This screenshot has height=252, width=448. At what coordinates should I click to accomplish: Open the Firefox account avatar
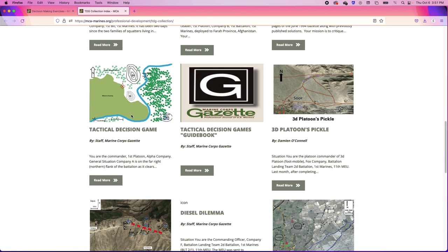[x=433, y=21]
